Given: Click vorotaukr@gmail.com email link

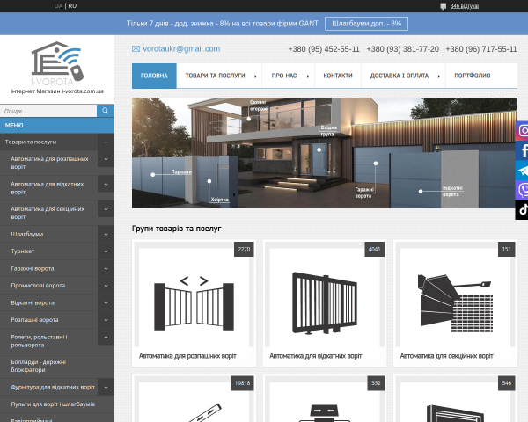Looking at the screenshot, I should 181,49.
